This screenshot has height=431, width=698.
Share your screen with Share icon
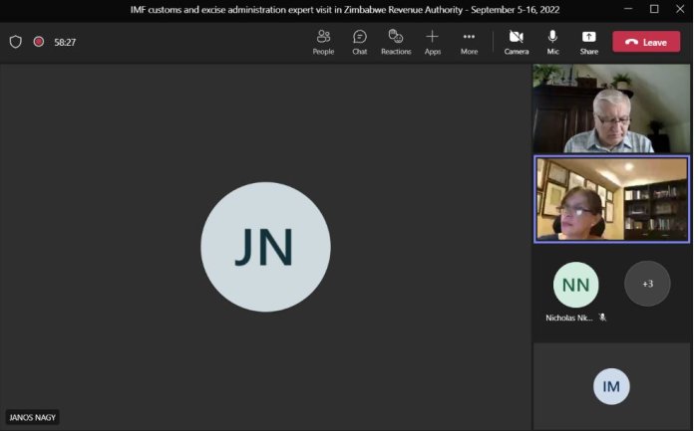pyautogui.click(x=589, y=42)
